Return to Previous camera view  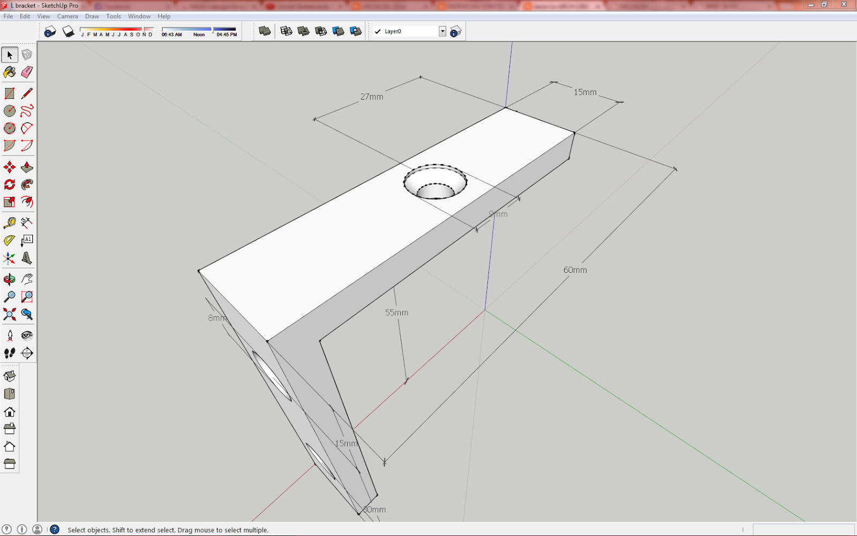pos(27,314)
